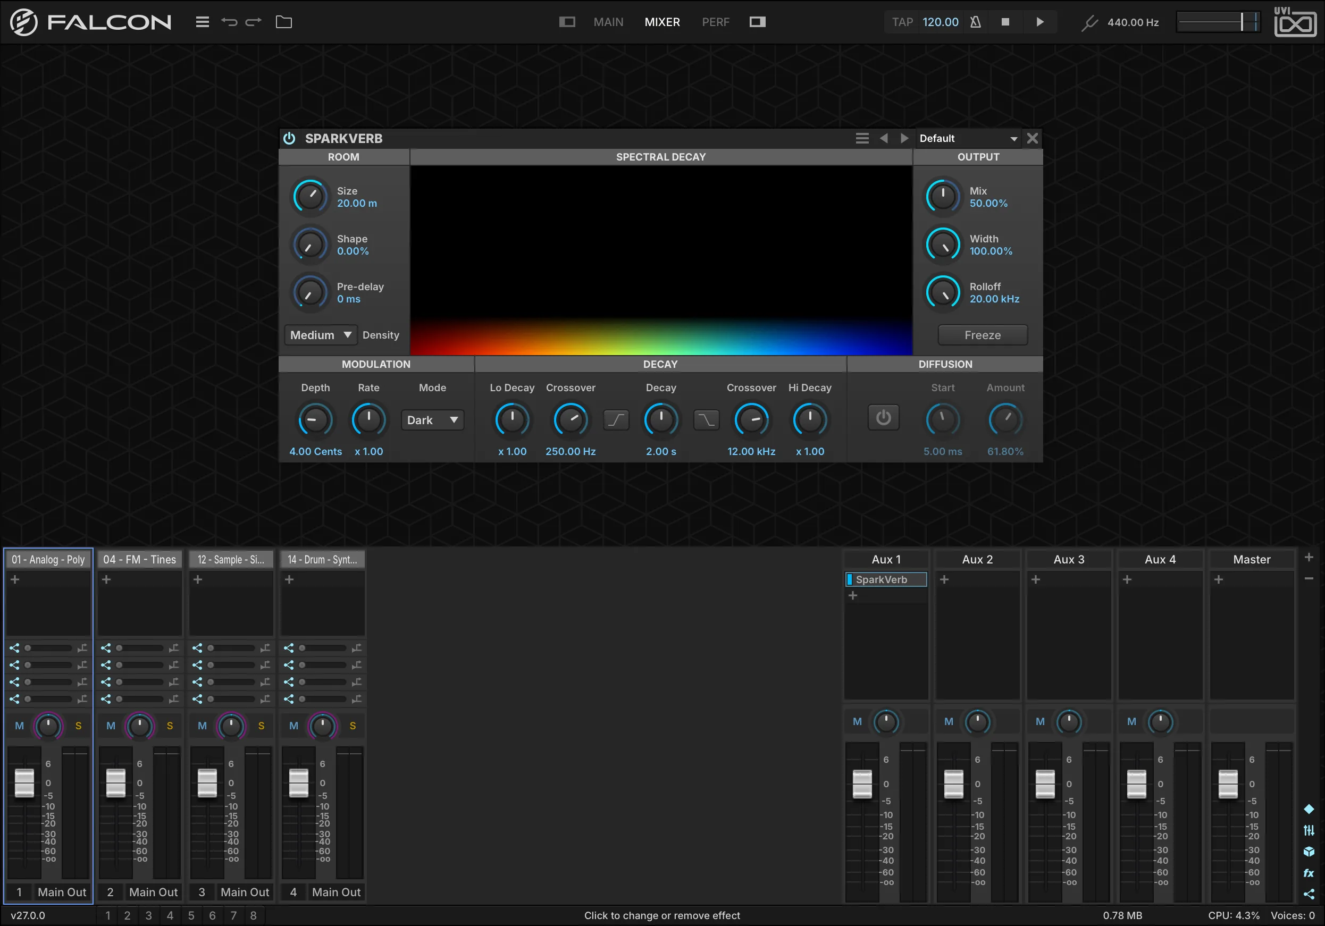Open the Modulation Mode Dark dropdown
The height and width of the screenshot is (926, 1325).
click(x=432, y=420)
